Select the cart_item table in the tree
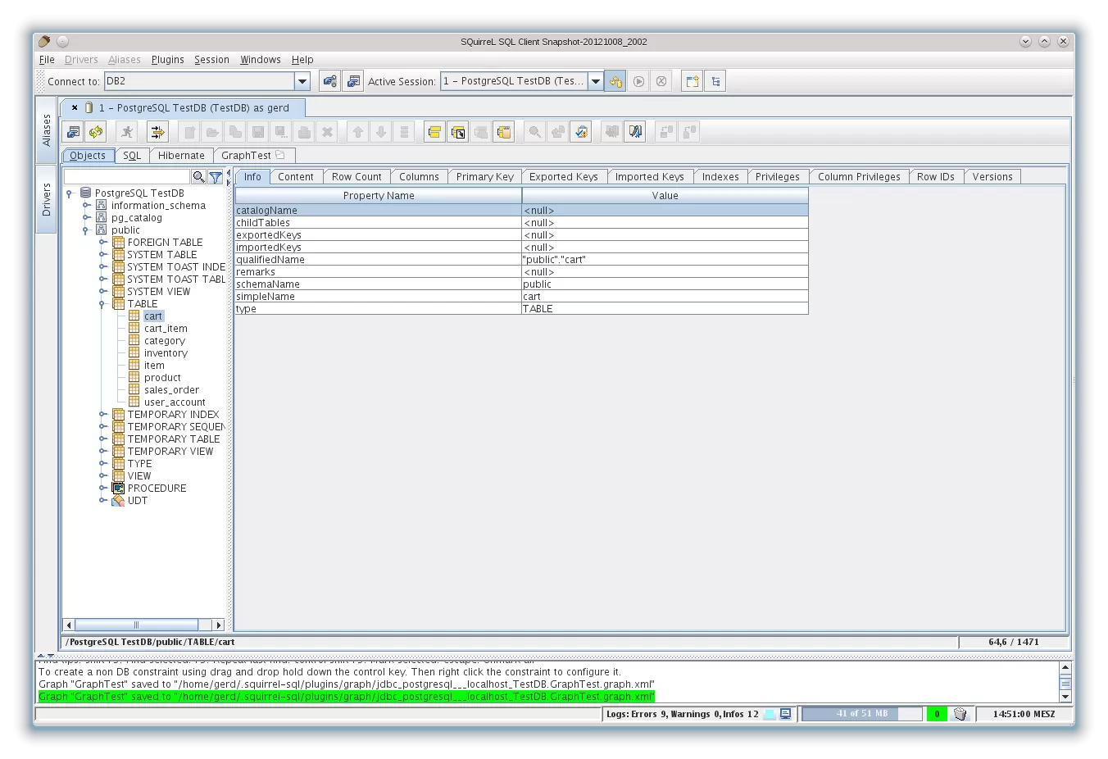Viewport: 1108px width, 759px height. pos(166,328)
